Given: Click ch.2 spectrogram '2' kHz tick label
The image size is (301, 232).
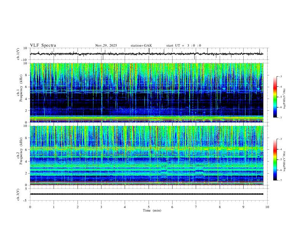Looking at the screenshot, I should click(26, 173).
